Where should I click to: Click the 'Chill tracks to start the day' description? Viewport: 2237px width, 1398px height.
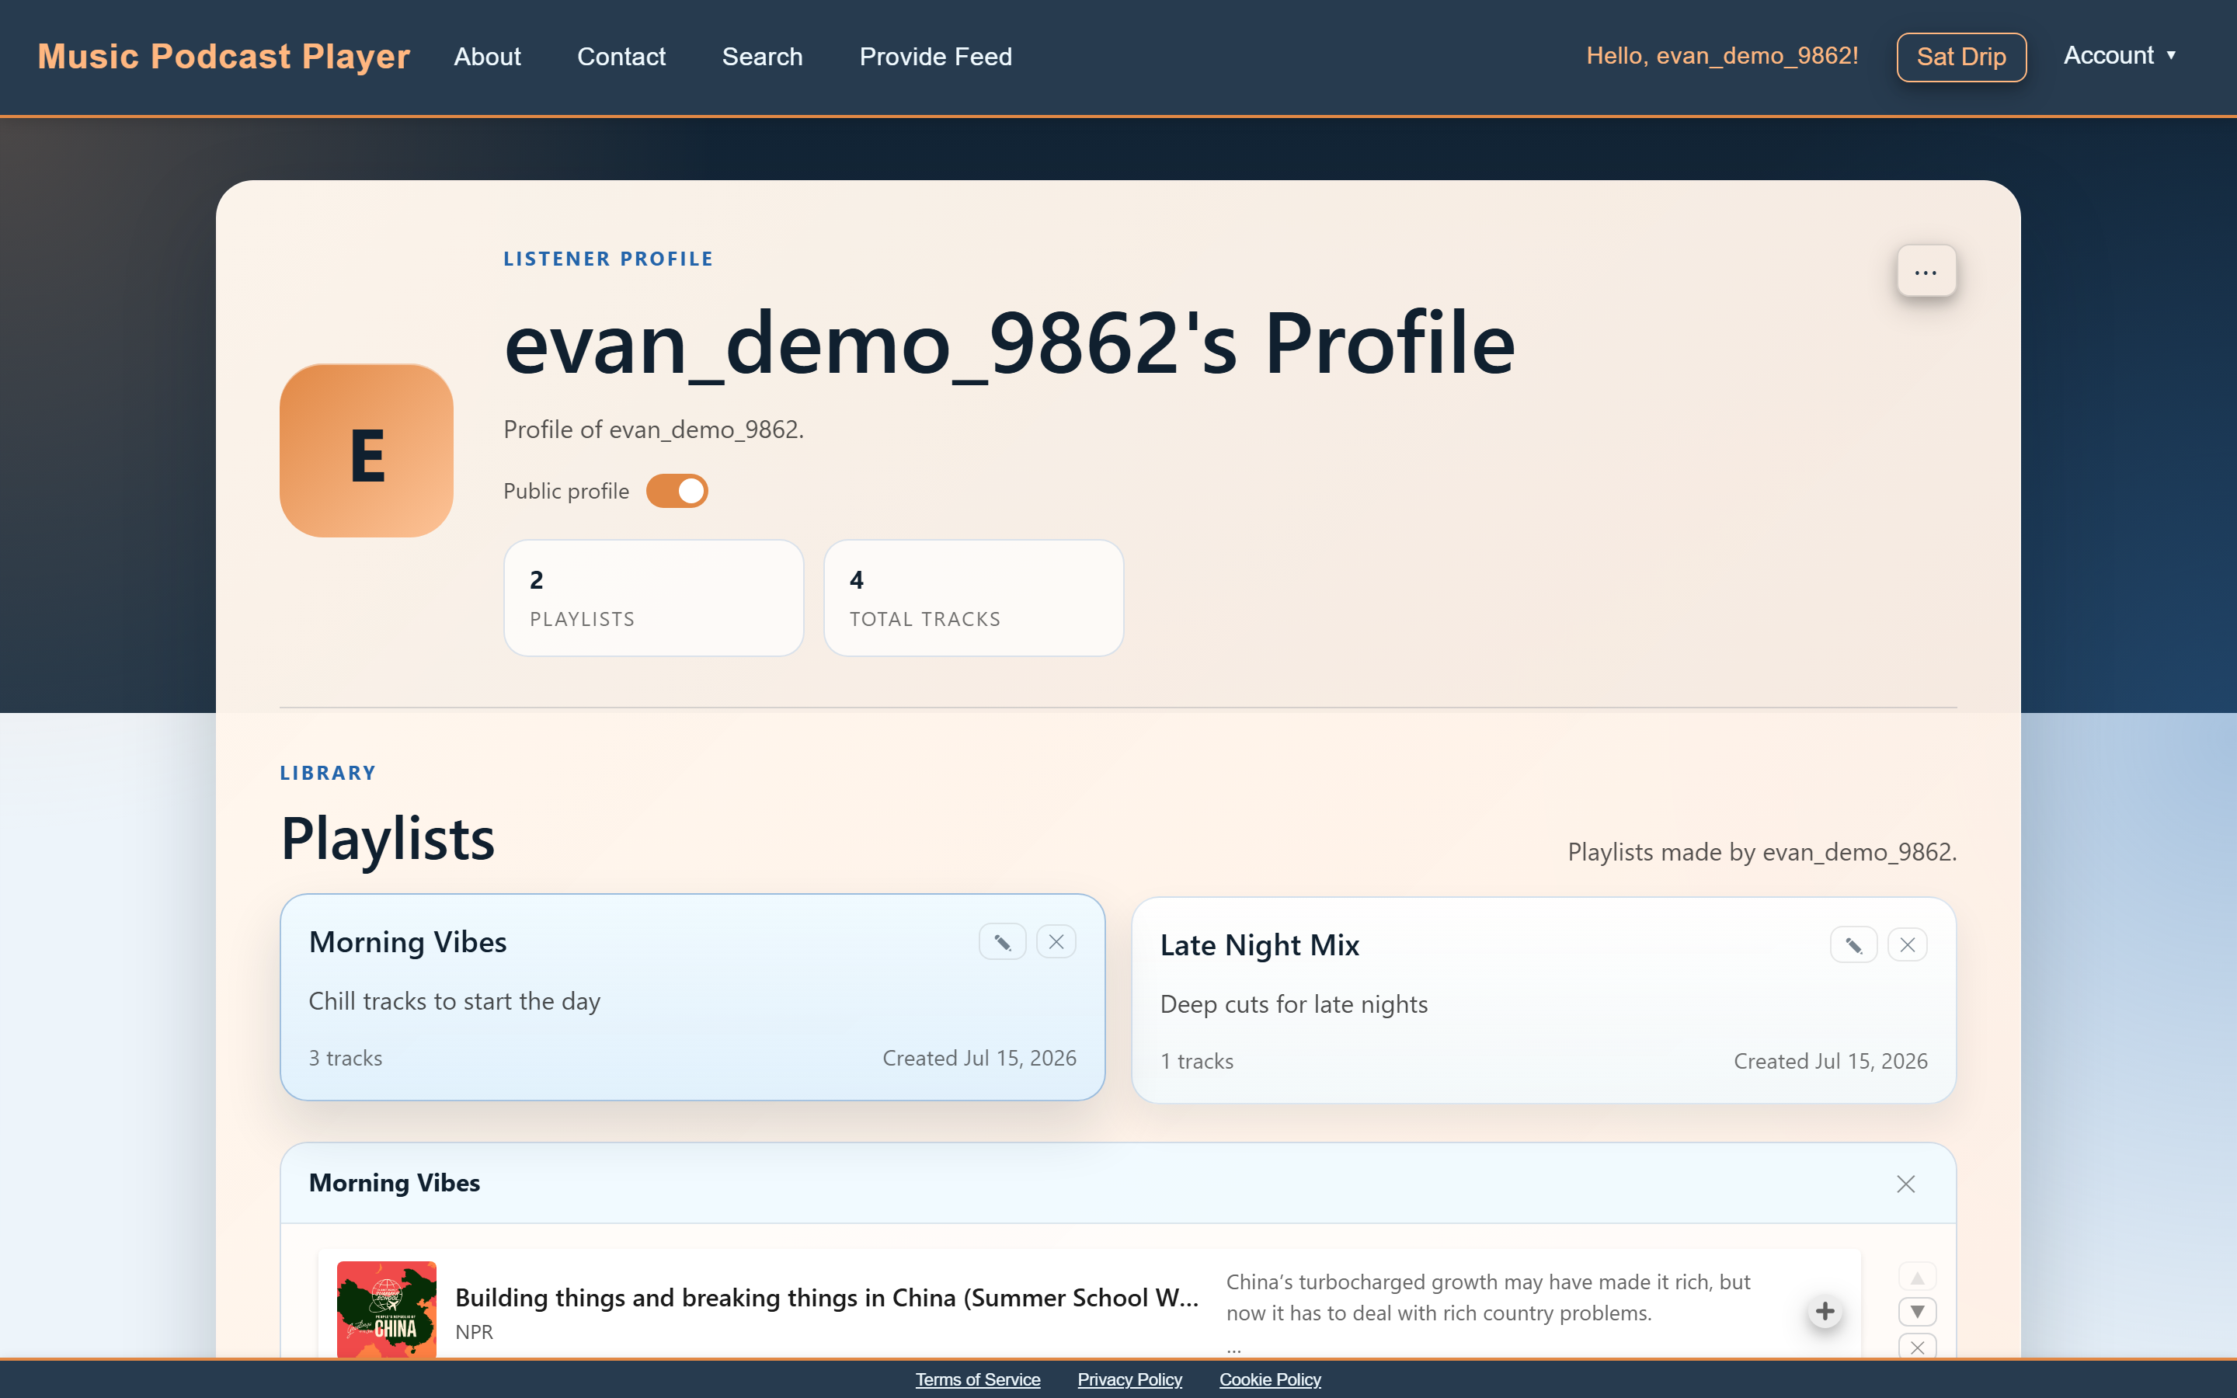pyautogui.click(x=454, y=1000)
